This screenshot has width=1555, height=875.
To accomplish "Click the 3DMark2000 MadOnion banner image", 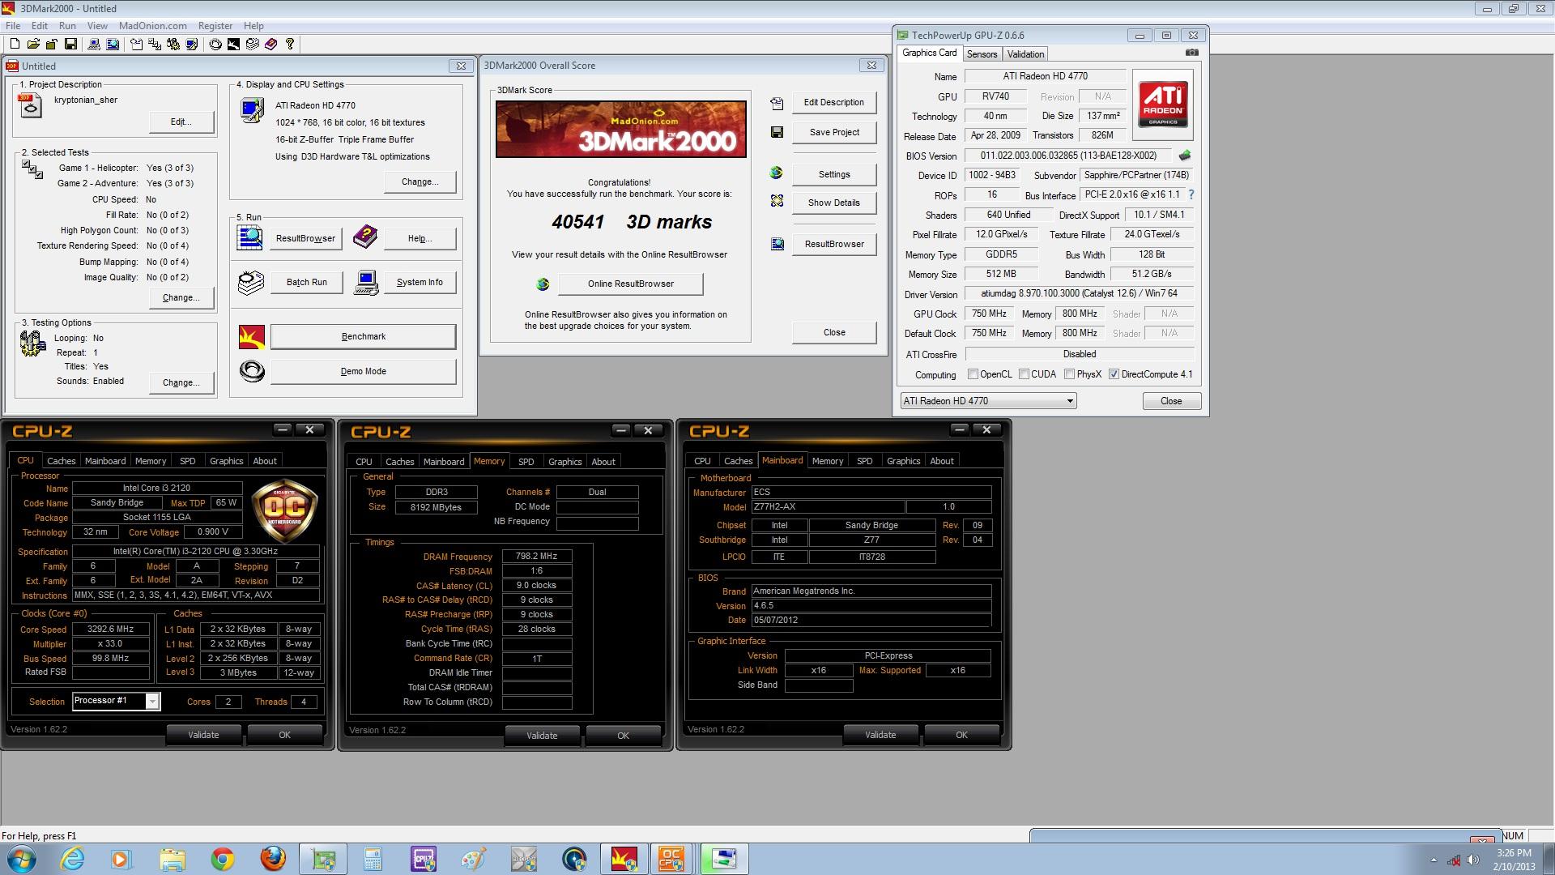I will (x=621, y=129).
